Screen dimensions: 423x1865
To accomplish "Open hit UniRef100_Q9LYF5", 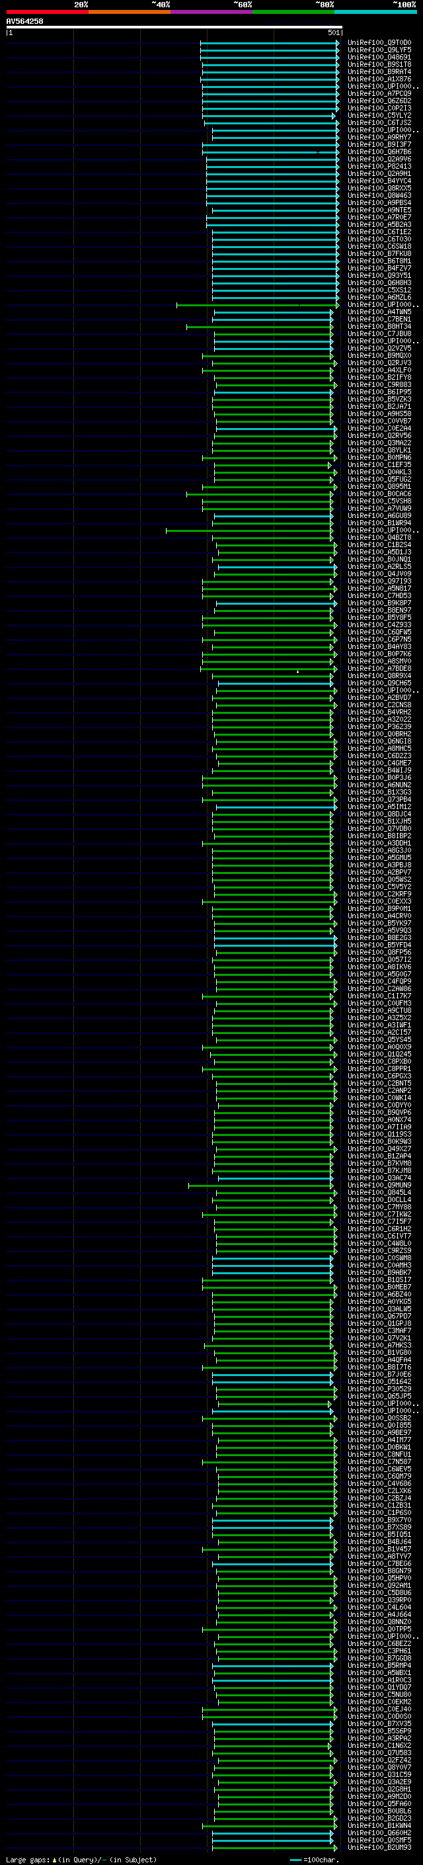I will tap(379, 50).
